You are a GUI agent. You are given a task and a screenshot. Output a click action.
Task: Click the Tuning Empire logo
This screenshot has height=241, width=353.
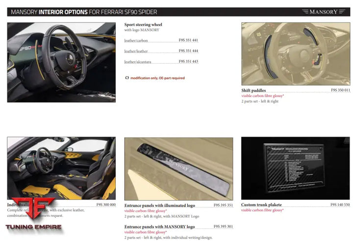click(33, 214)
